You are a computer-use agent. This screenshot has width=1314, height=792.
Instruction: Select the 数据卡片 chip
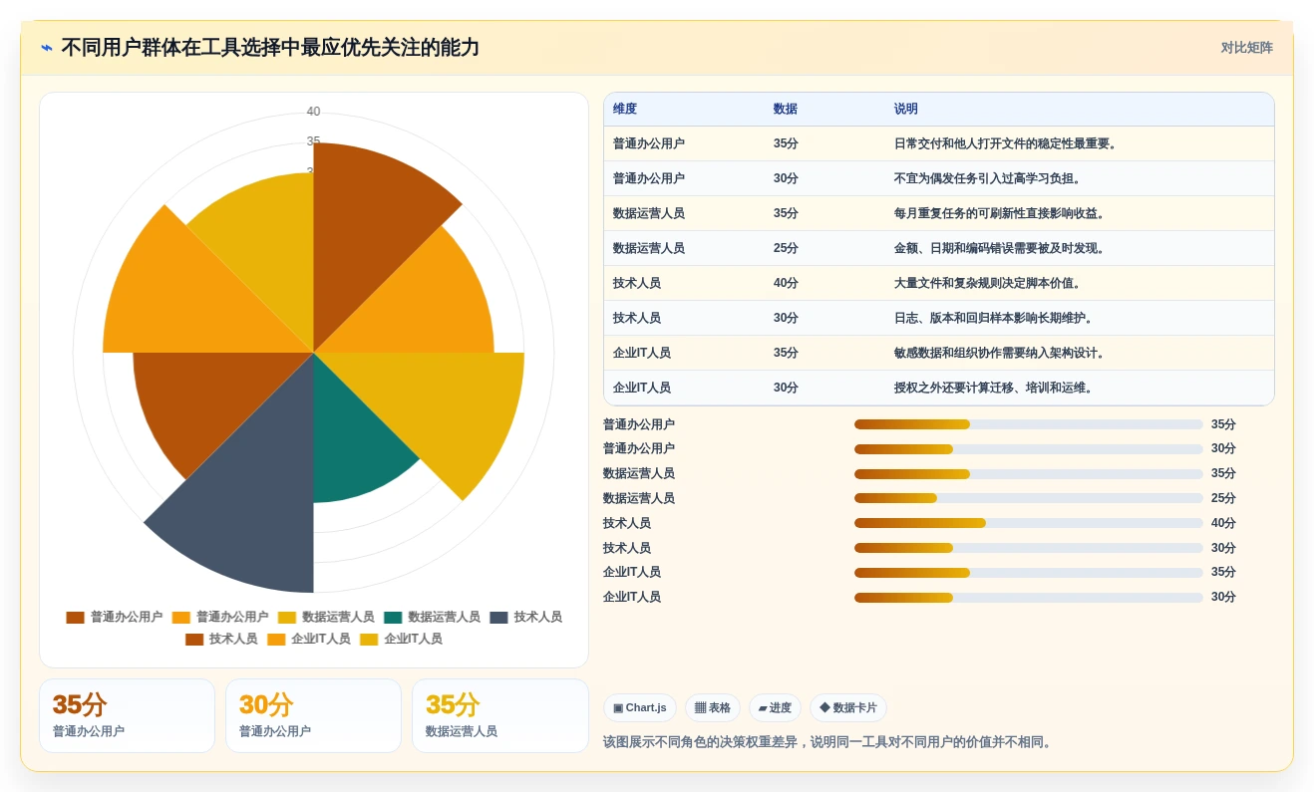847,708
